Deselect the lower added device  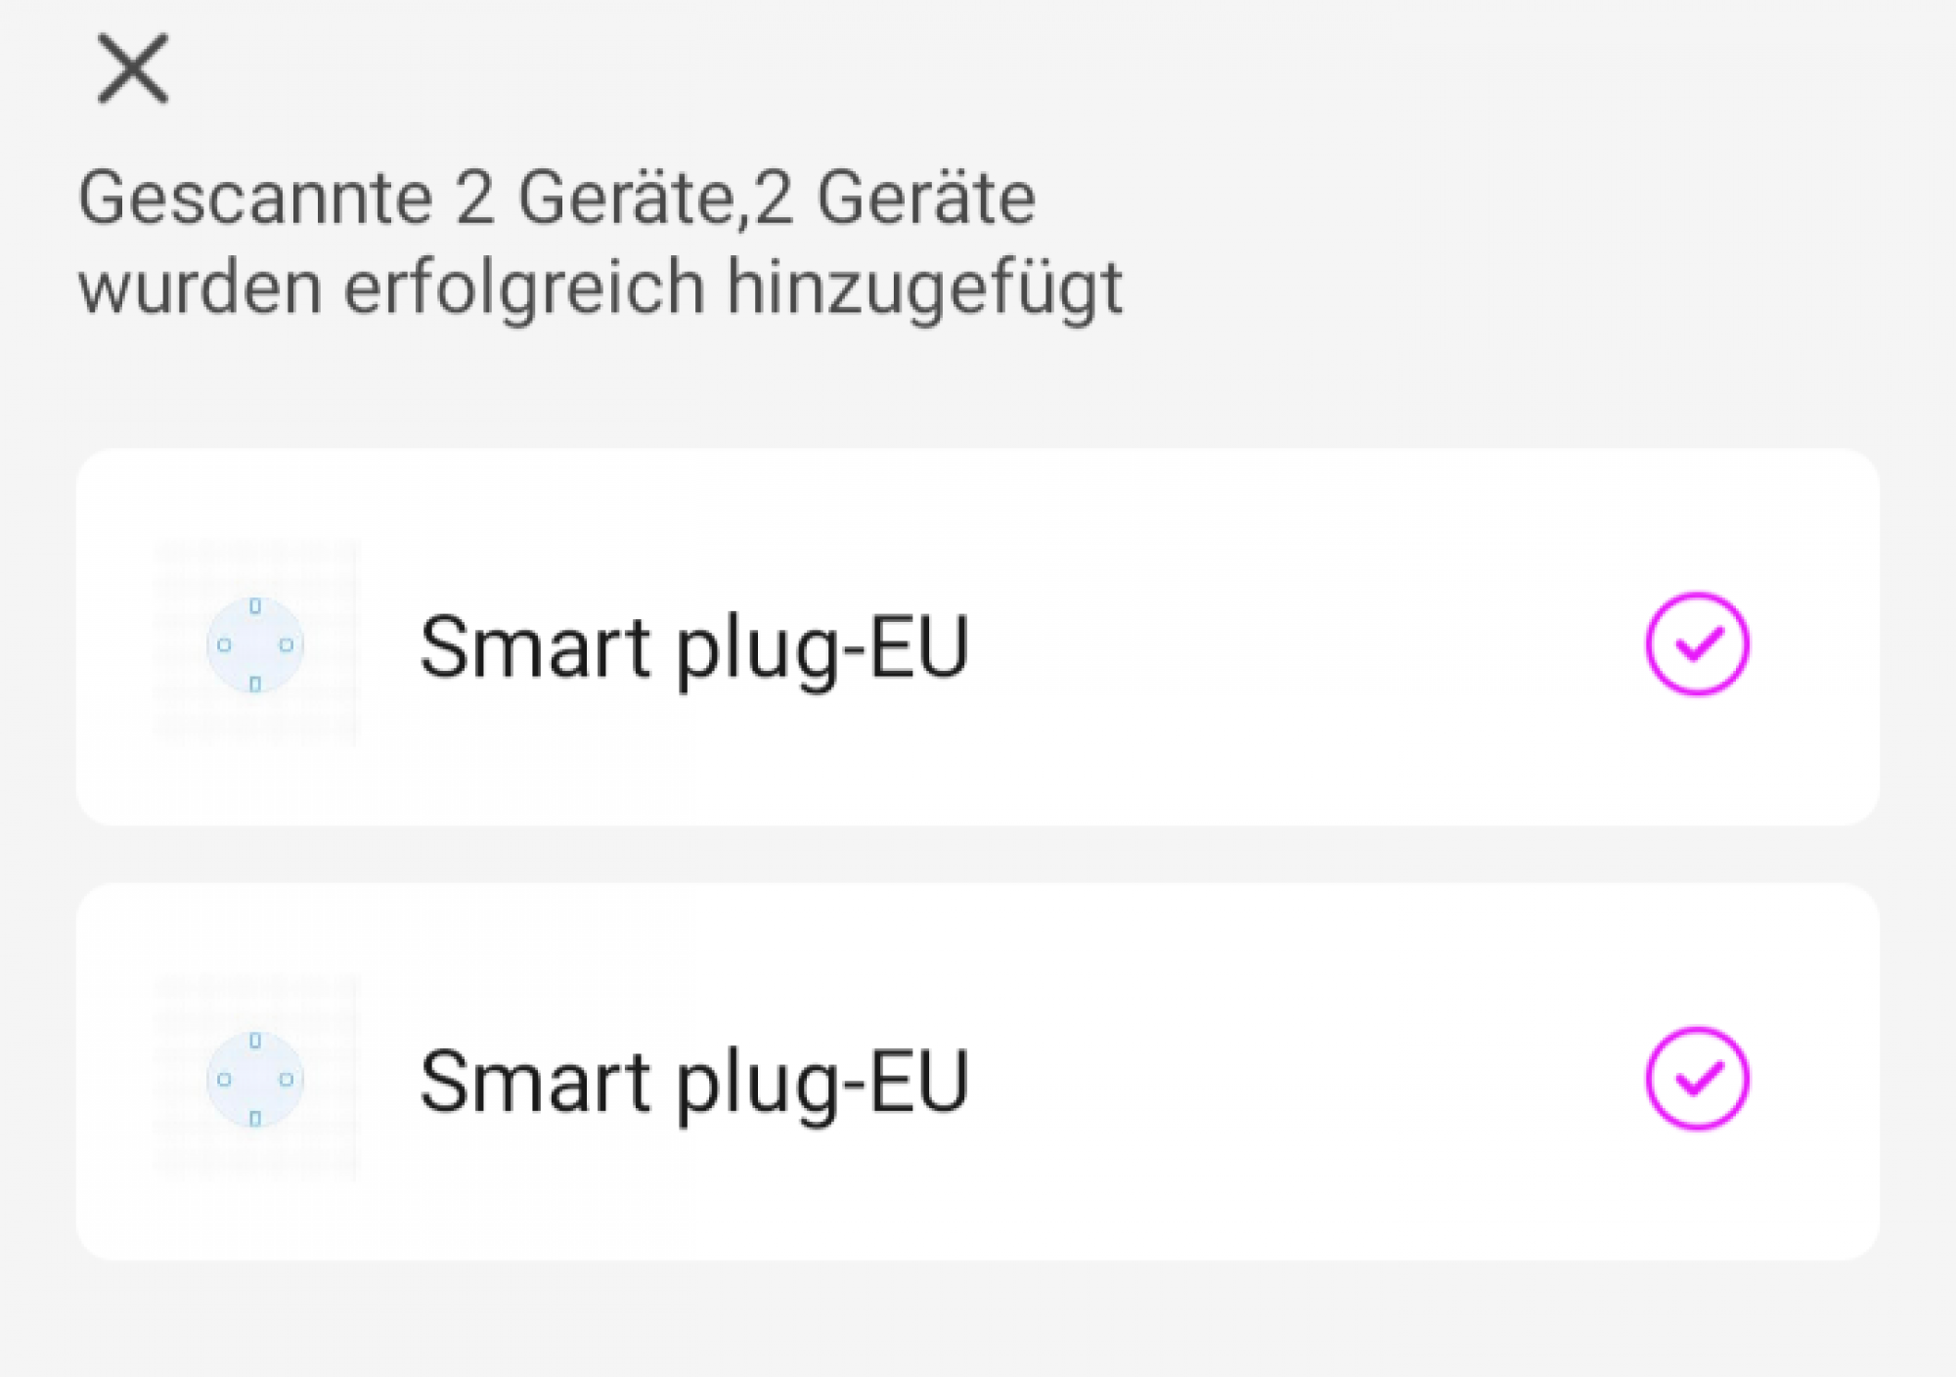click(1697, 1078)
